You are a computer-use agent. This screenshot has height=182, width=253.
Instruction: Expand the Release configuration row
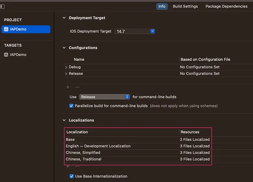coord(66,74)
